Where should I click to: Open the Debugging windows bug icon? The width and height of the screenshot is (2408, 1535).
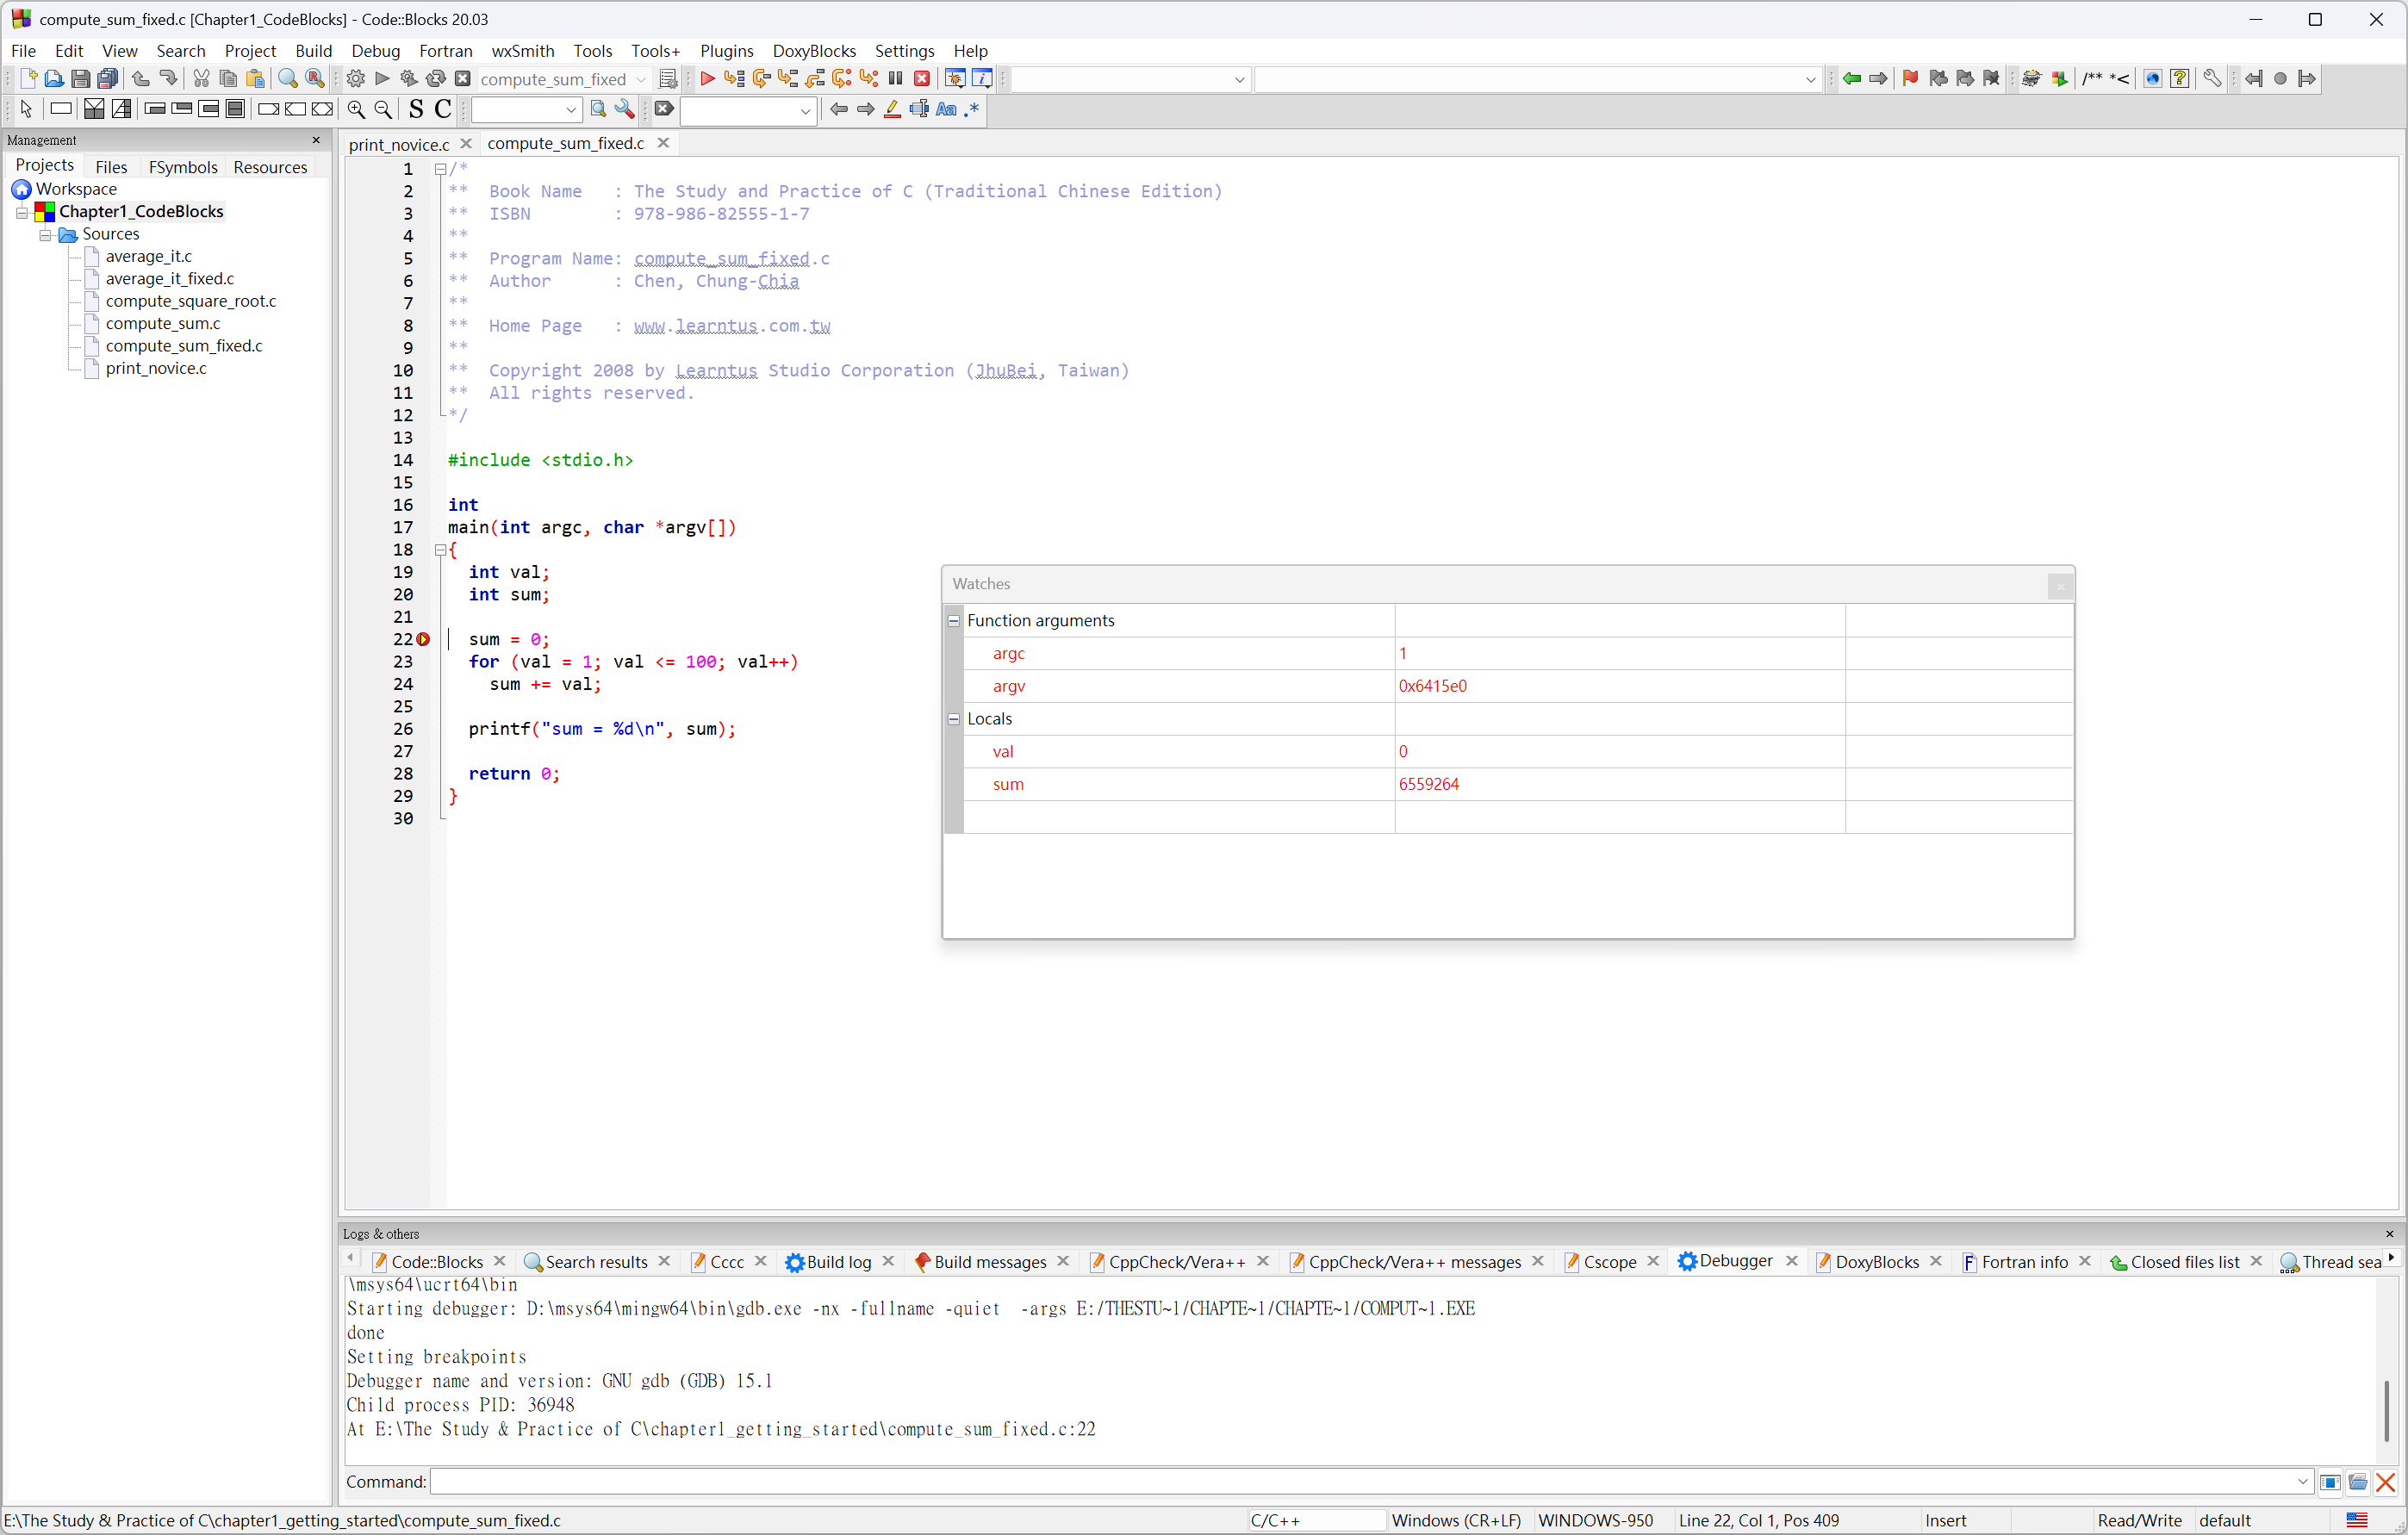[x=955, y=79]
